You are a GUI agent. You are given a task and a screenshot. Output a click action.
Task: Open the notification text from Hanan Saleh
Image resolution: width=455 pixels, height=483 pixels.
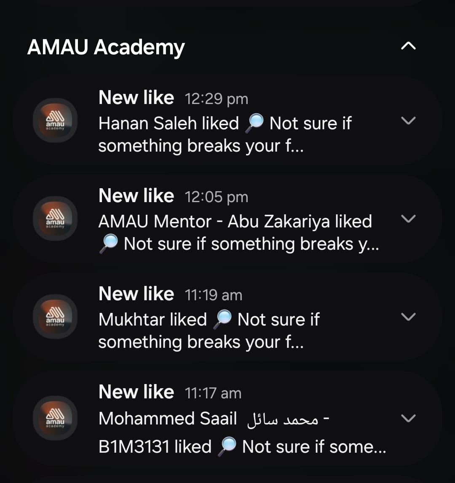[225, 135]
